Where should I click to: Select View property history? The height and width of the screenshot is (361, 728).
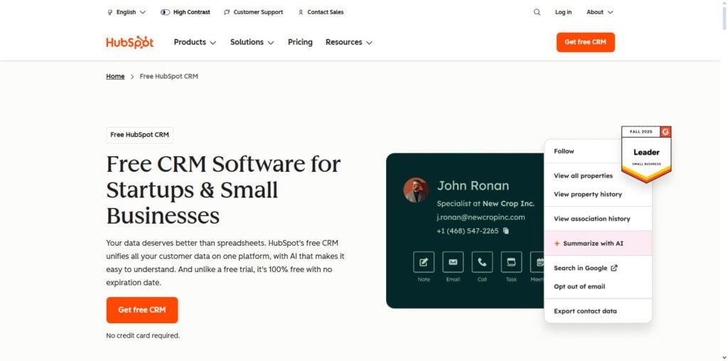588,195
